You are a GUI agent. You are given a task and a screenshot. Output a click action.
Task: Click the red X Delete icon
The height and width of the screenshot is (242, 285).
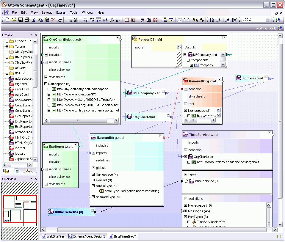[53, 20]
